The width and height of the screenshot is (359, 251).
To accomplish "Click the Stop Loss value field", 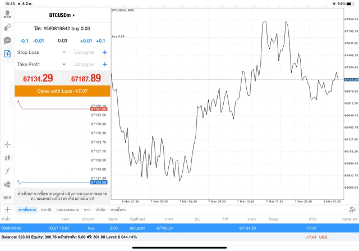I will coord(84,52).
